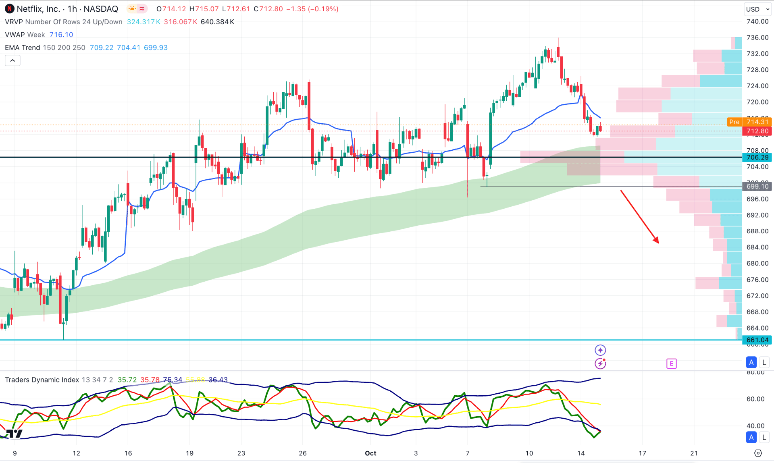Toggle auto scale A on indicator pane
The image size is (774, 463).
(x=751, y=437)
